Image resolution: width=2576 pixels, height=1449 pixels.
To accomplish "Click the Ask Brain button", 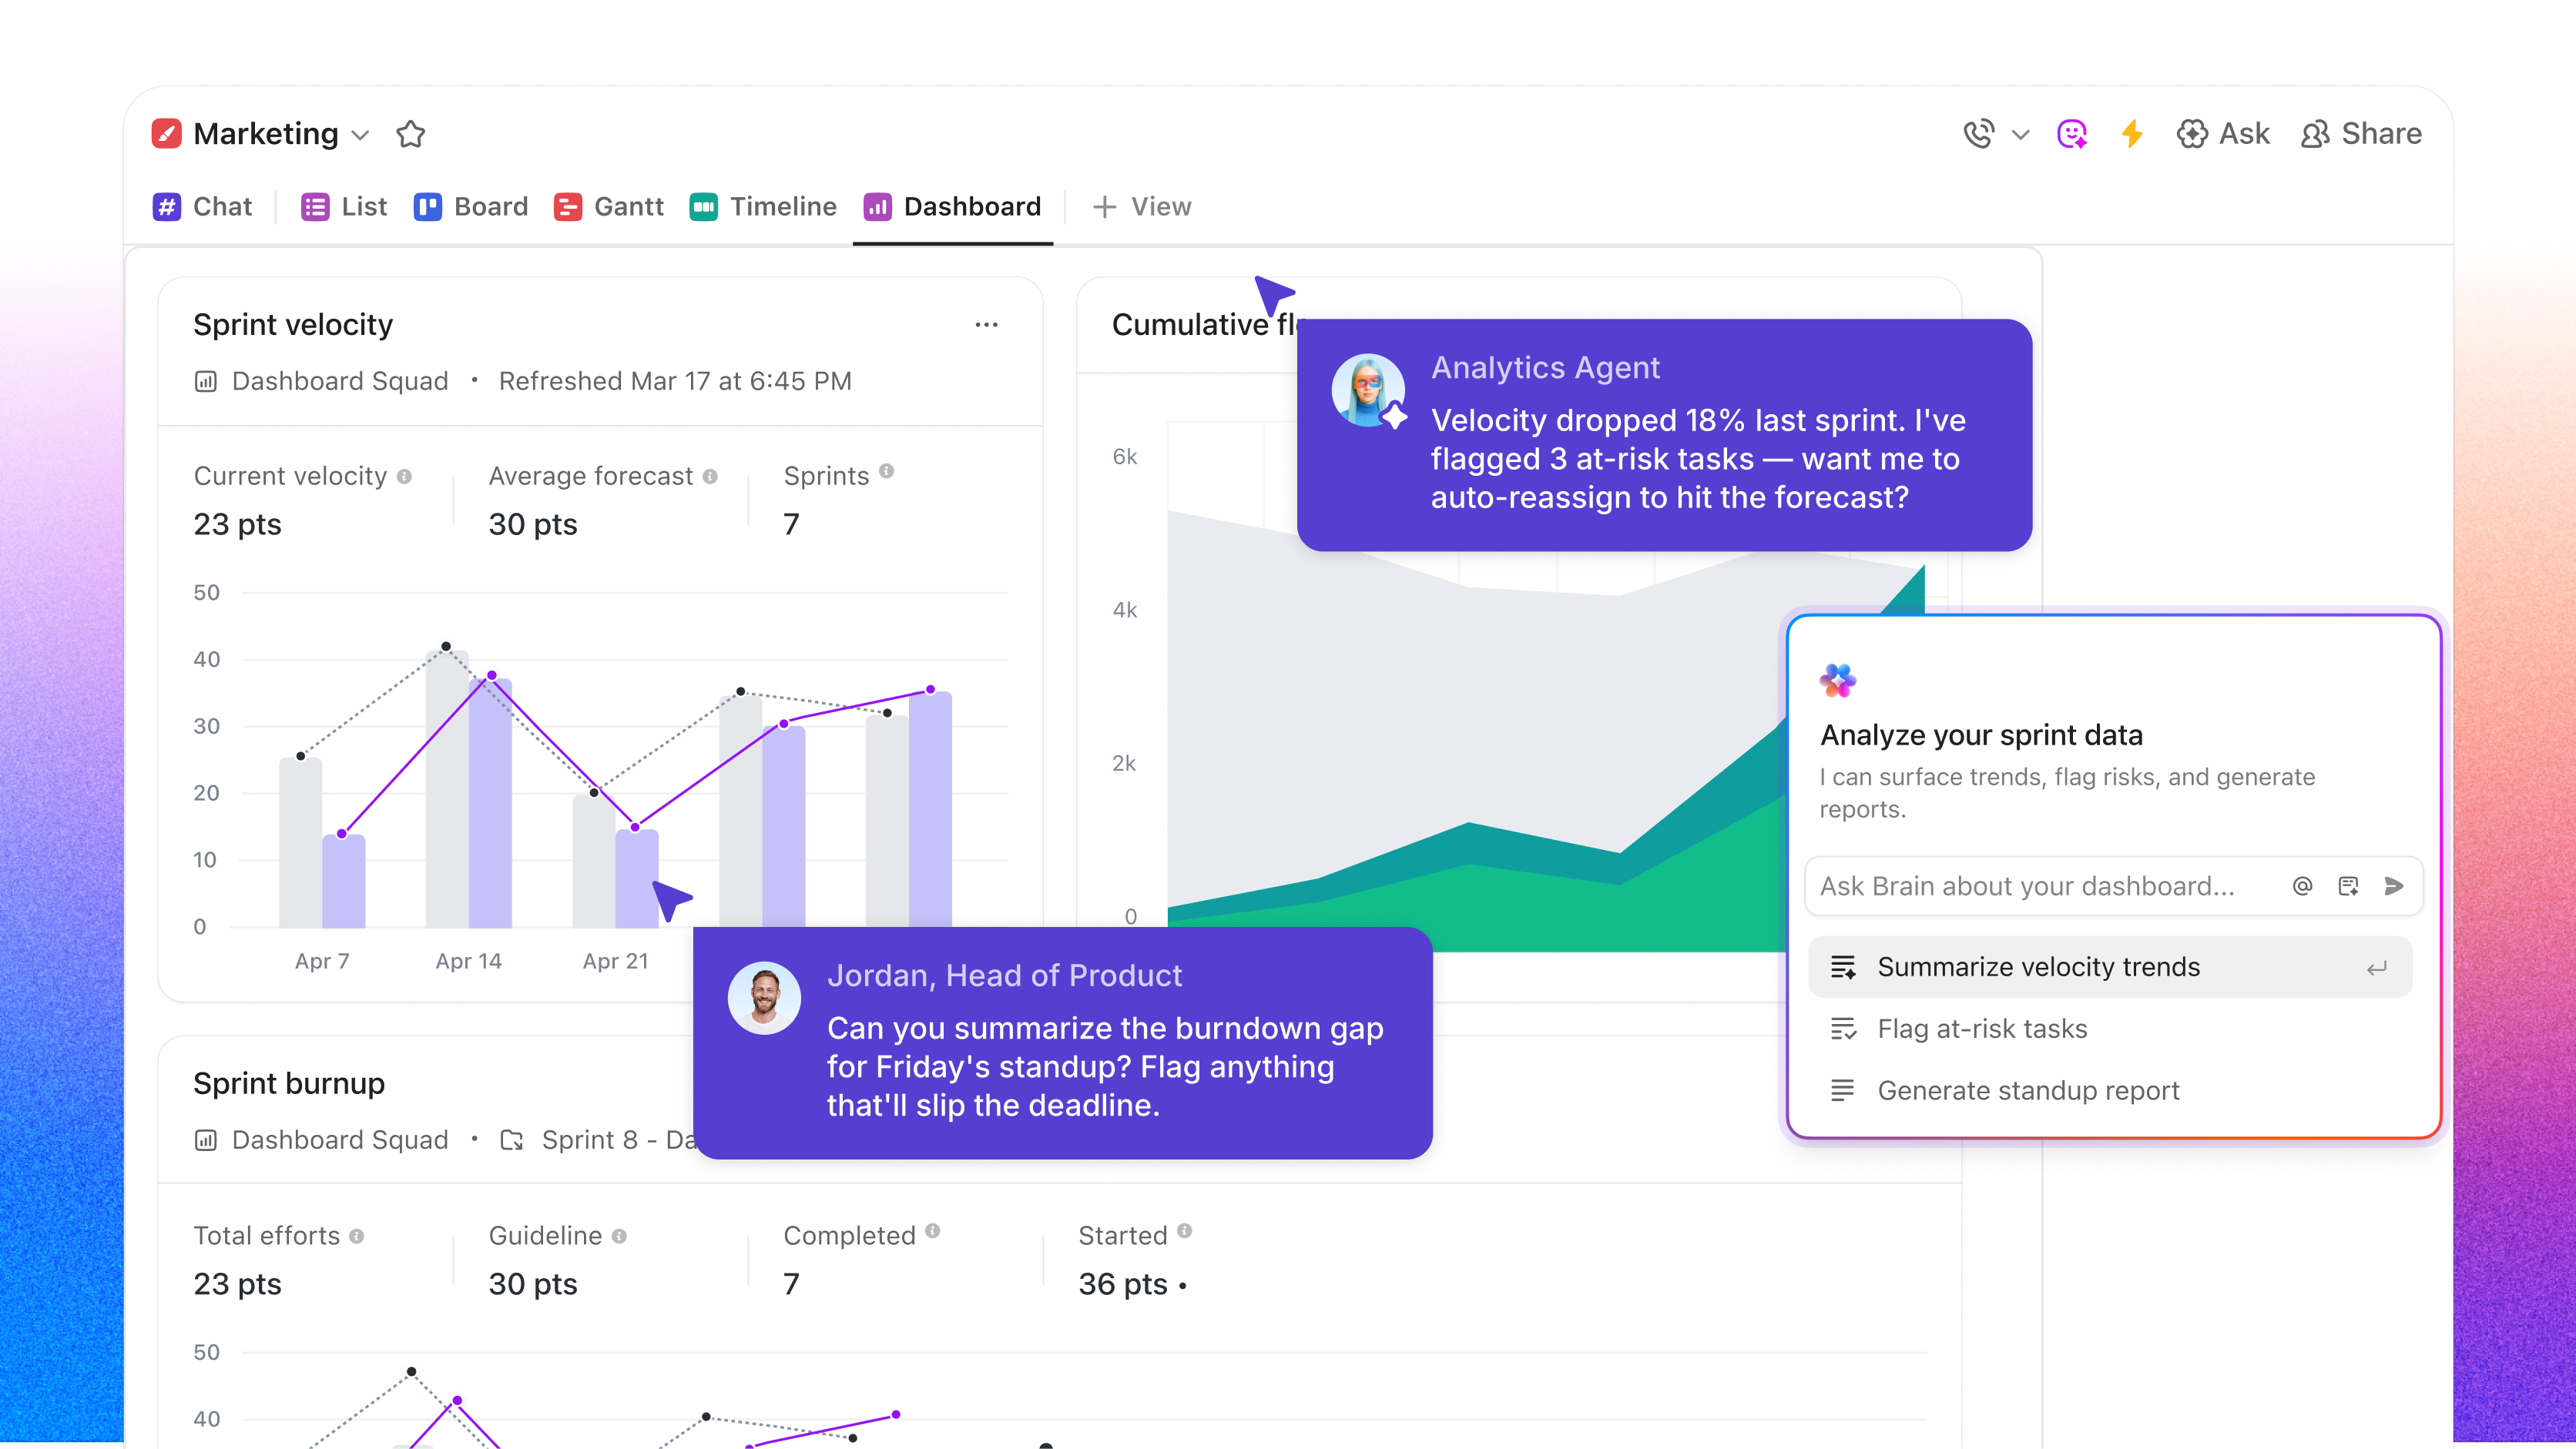I will coord(2223,134).
